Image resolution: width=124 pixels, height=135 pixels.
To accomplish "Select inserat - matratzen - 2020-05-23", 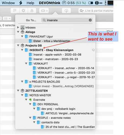I will 56,59.
